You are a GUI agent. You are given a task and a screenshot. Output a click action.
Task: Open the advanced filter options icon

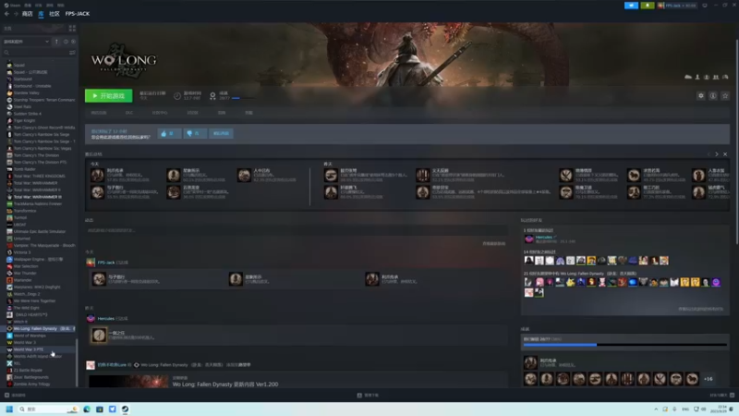pos(72,53)
